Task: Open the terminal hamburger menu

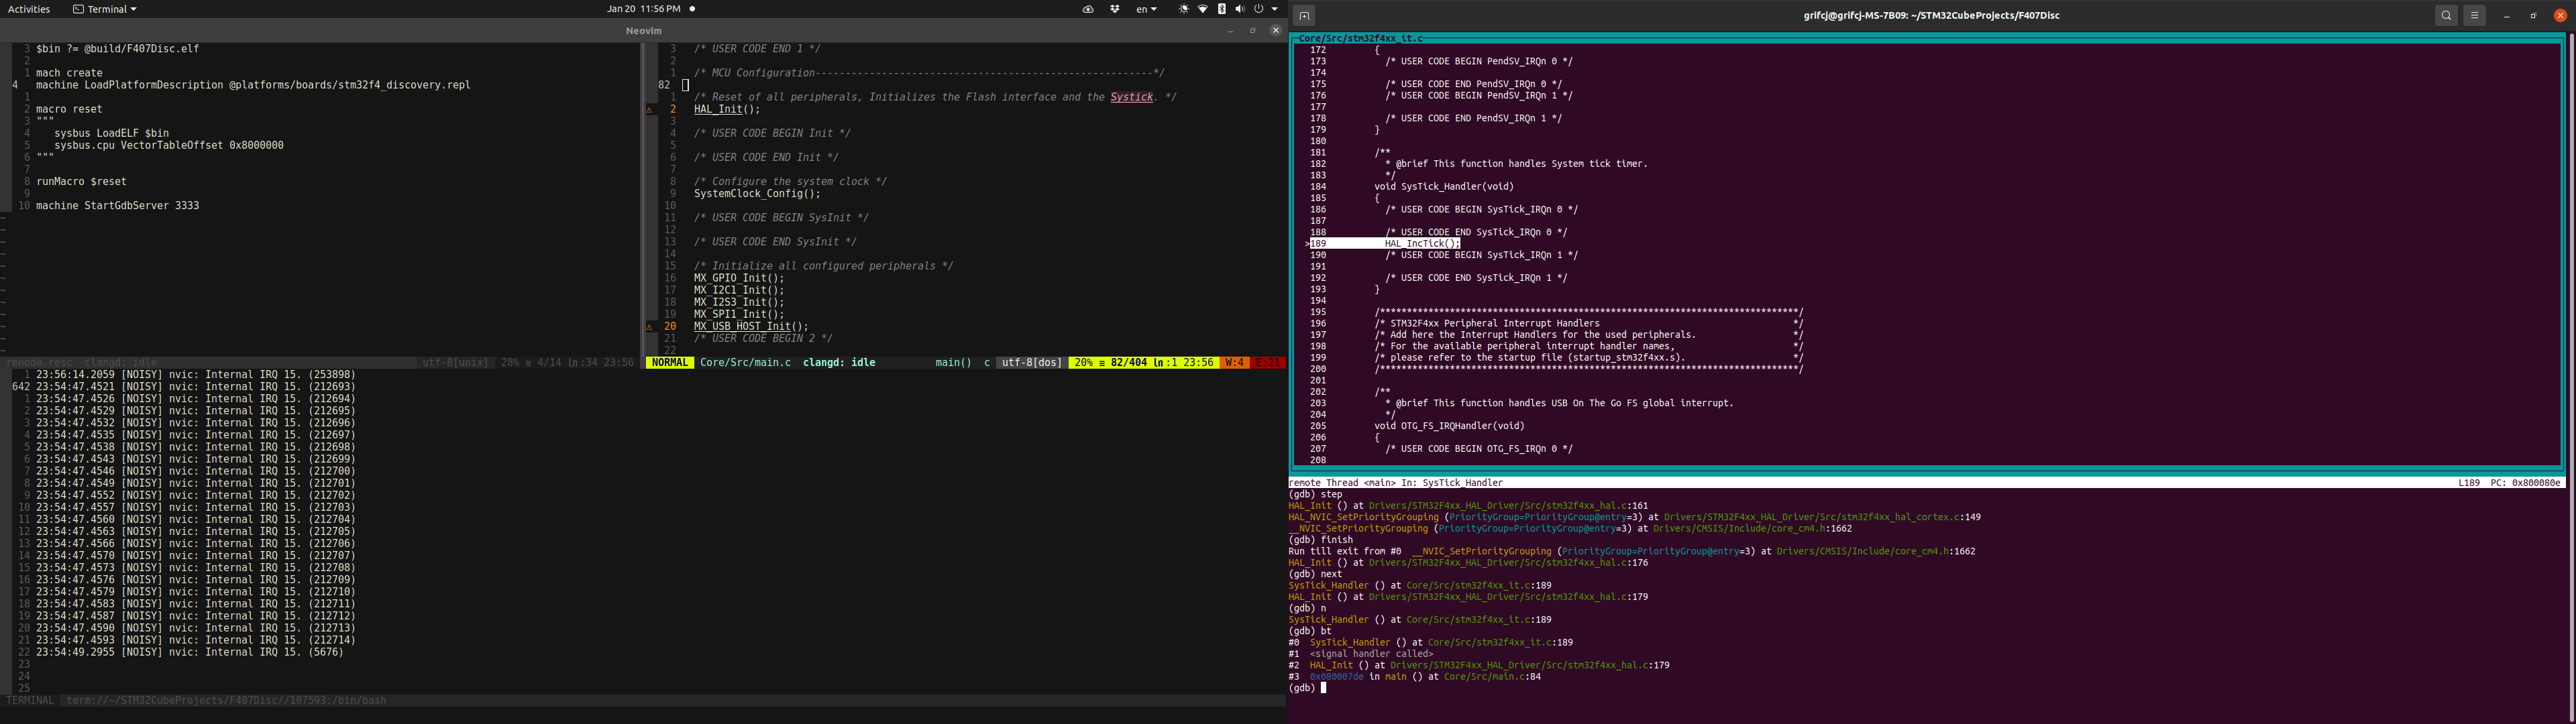Action: [x=2475, y=15]
